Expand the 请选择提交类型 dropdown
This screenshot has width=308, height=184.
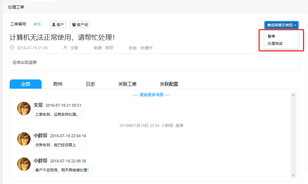click(x=281, y=25)
